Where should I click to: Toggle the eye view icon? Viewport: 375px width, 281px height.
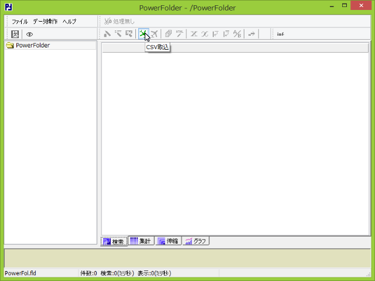click(x=29, y=35)
